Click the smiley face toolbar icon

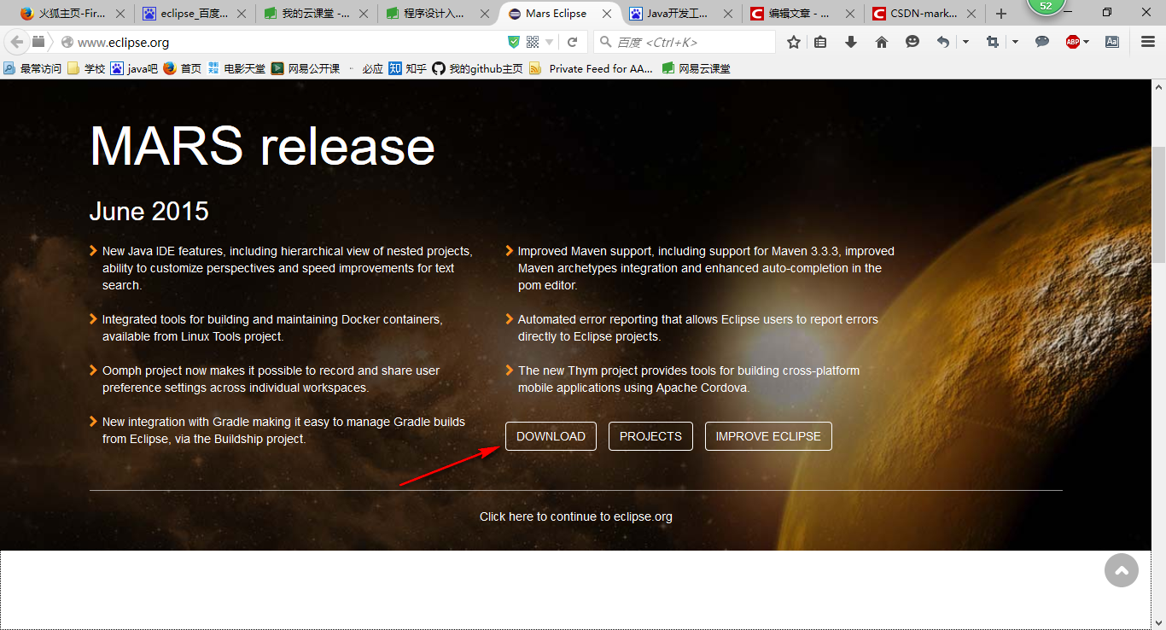coord(912,42)
